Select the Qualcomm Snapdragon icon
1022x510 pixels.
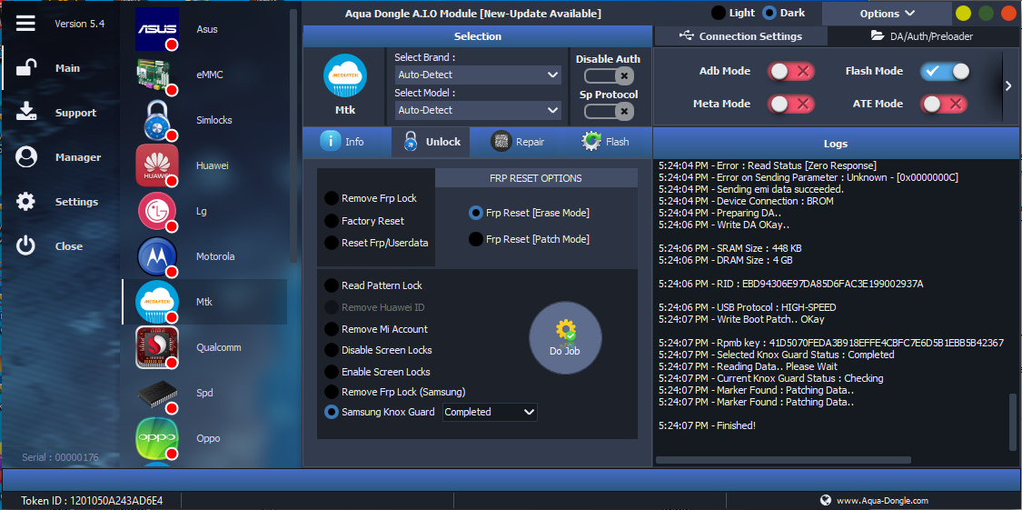[x=157, y=347]
